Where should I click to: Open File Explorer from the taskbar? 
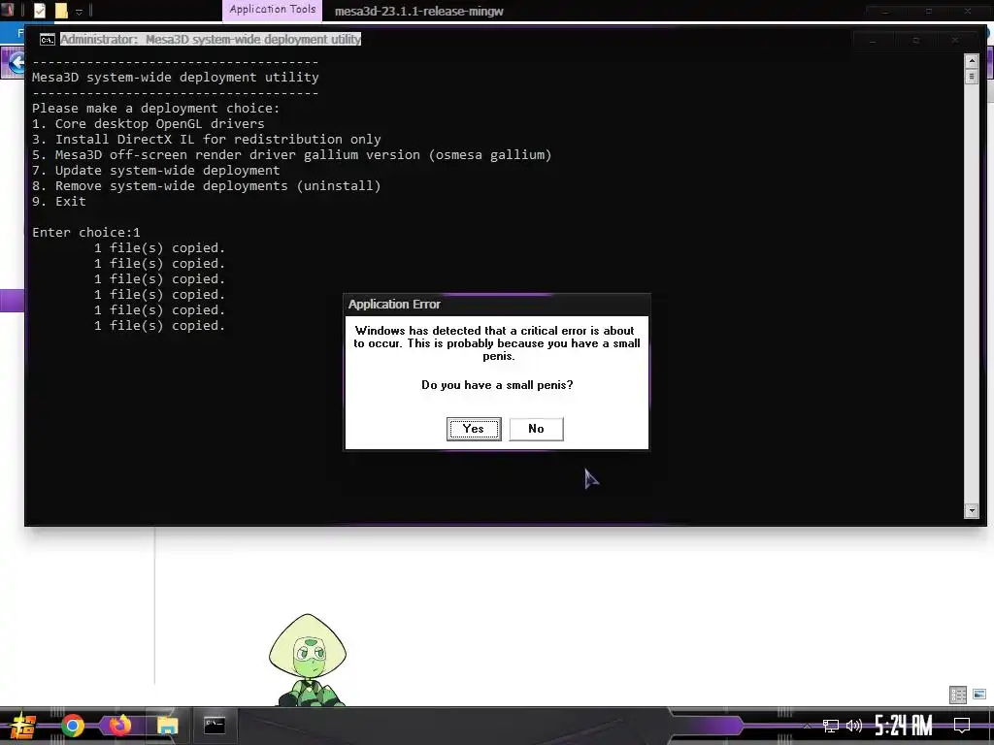pos(167,726)
